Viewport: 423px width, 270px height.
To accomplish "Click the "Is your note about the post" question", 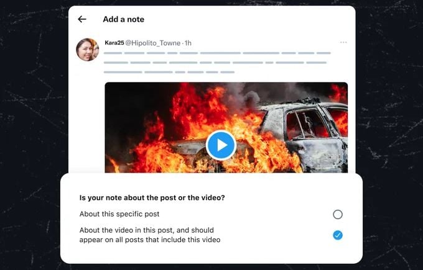I will click(152, 197).
